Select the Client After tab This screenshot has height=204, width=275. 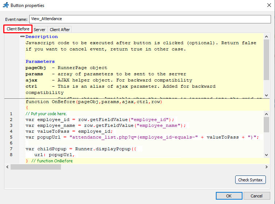click(60, 30)
